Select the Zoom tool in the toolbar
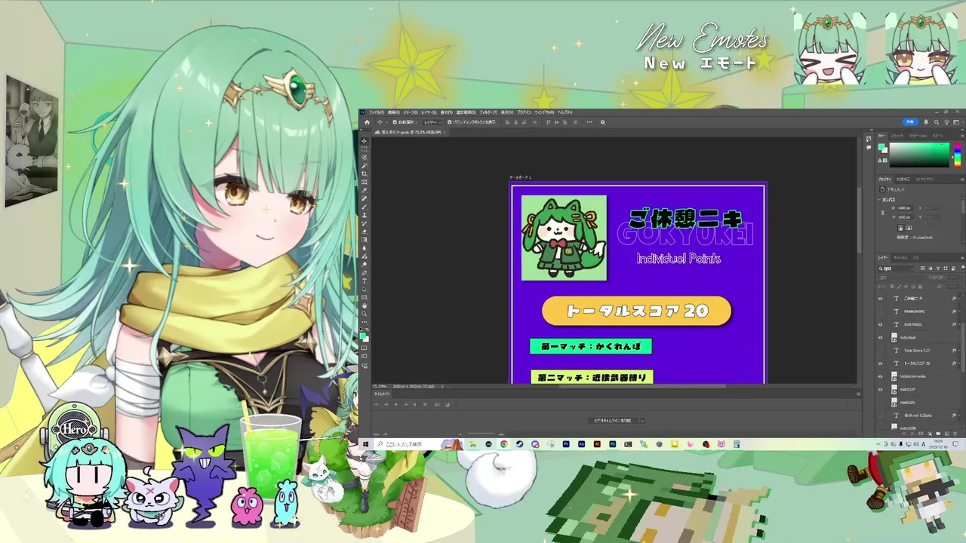 [365, 314]
